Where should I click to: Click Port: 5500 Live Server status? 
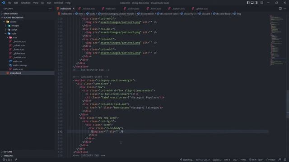pos(256,160)
